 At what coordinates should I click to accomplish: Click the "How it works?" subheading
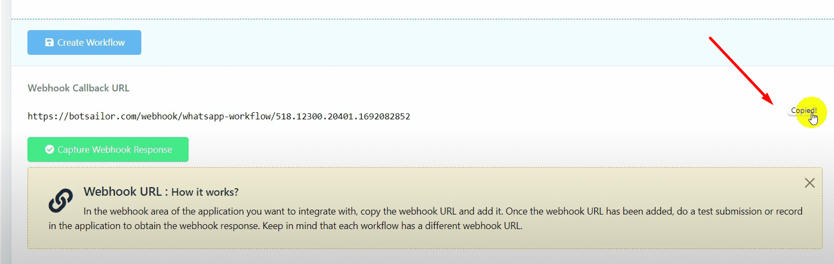(x=205, y=192)
